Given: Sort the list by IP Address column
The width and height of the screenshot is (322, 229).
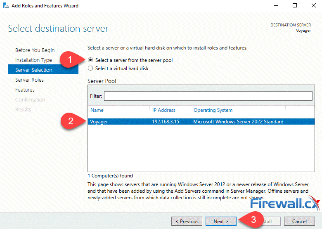Looking at the screenshot, I should tap(163, 110).
